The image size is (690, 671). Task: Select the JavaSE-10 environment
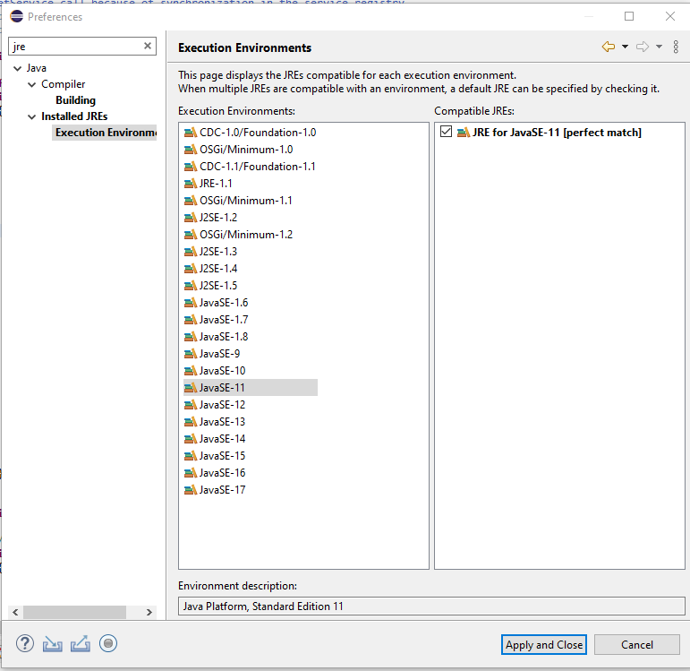tap(215, 371)
